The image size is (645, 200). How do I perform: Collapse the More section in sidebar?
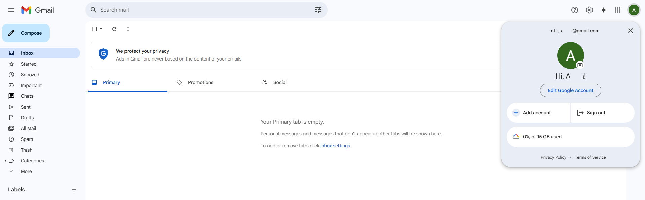tap(11, 171)
